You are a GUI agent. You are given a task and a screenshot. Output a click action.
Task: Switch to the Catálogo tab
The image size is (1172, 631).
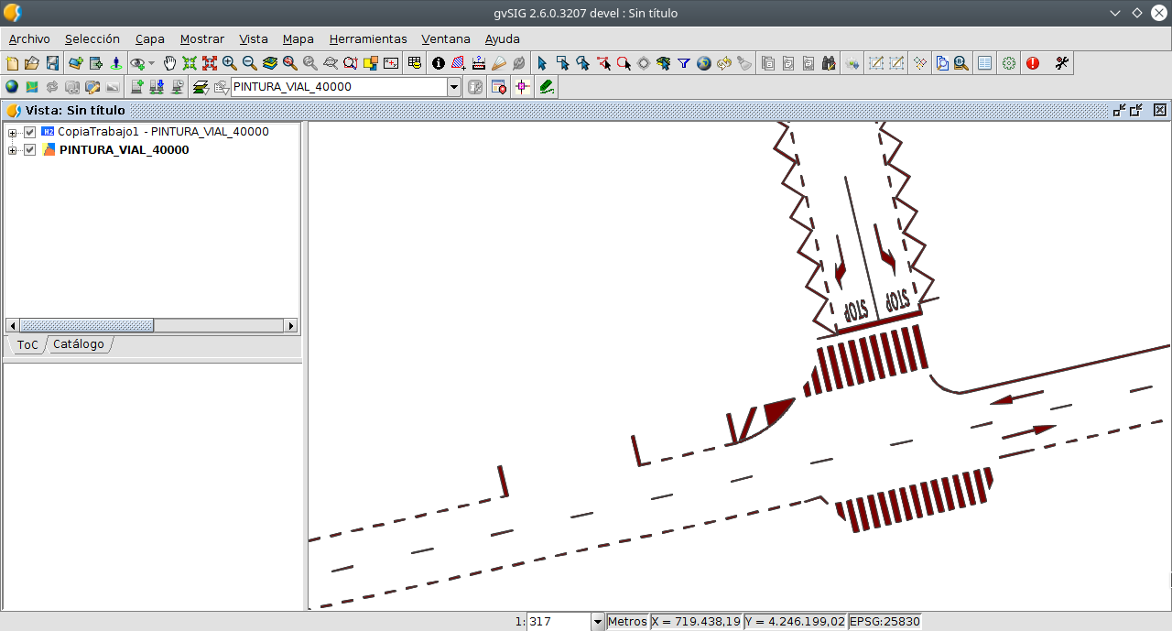[x=79, y=344]
